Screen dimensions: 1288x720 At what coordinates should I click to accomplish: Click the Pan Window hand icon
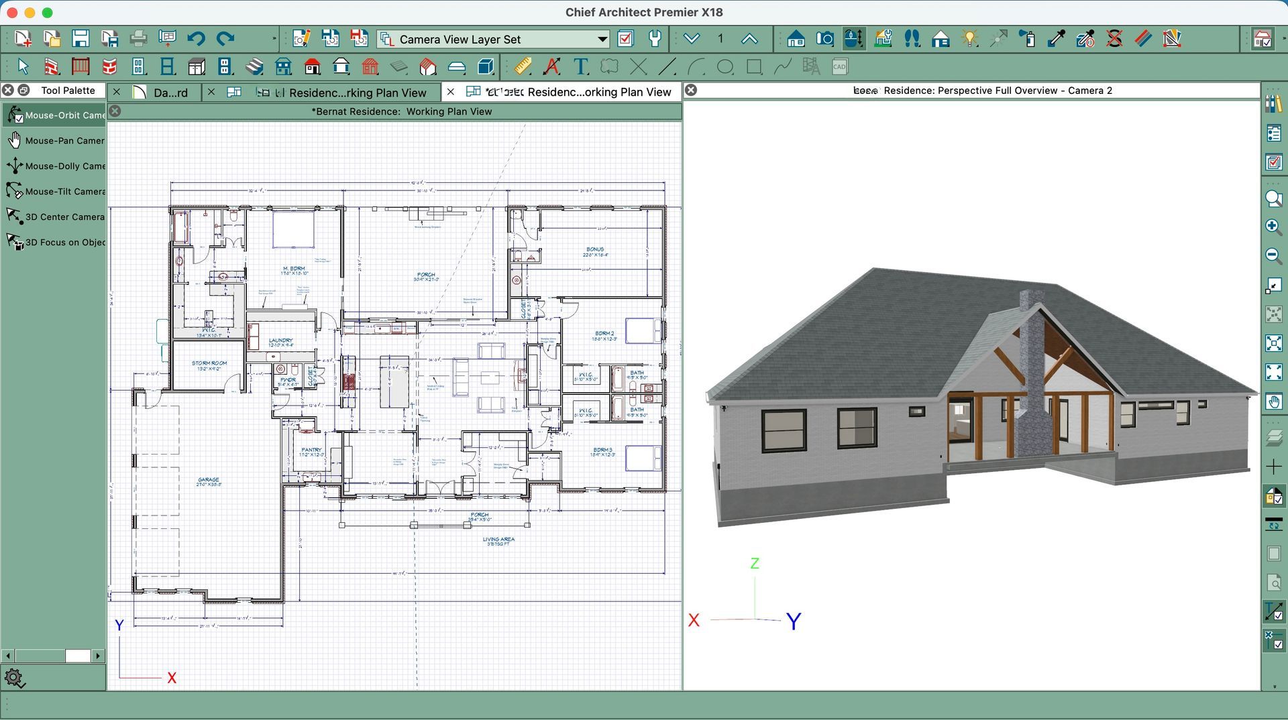1273,402
